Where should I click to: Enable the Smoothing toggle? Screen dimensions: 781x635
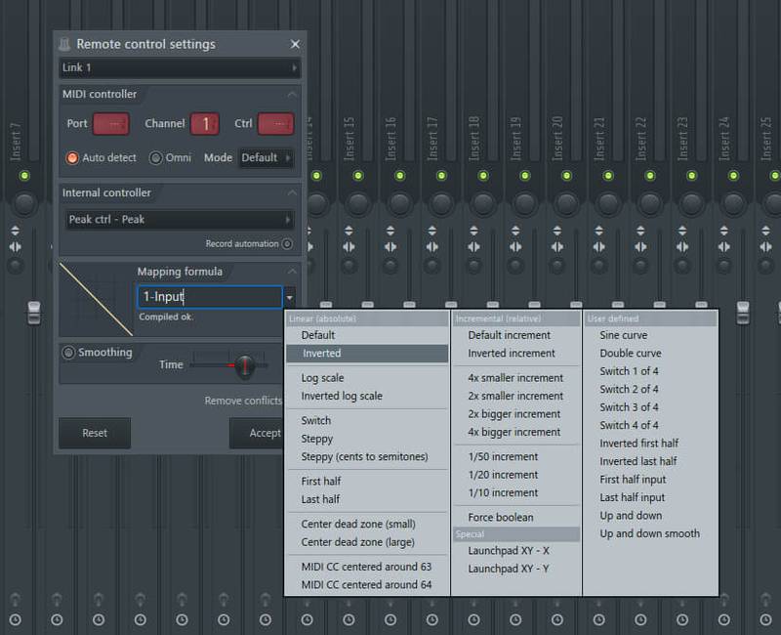click(68, 353)
